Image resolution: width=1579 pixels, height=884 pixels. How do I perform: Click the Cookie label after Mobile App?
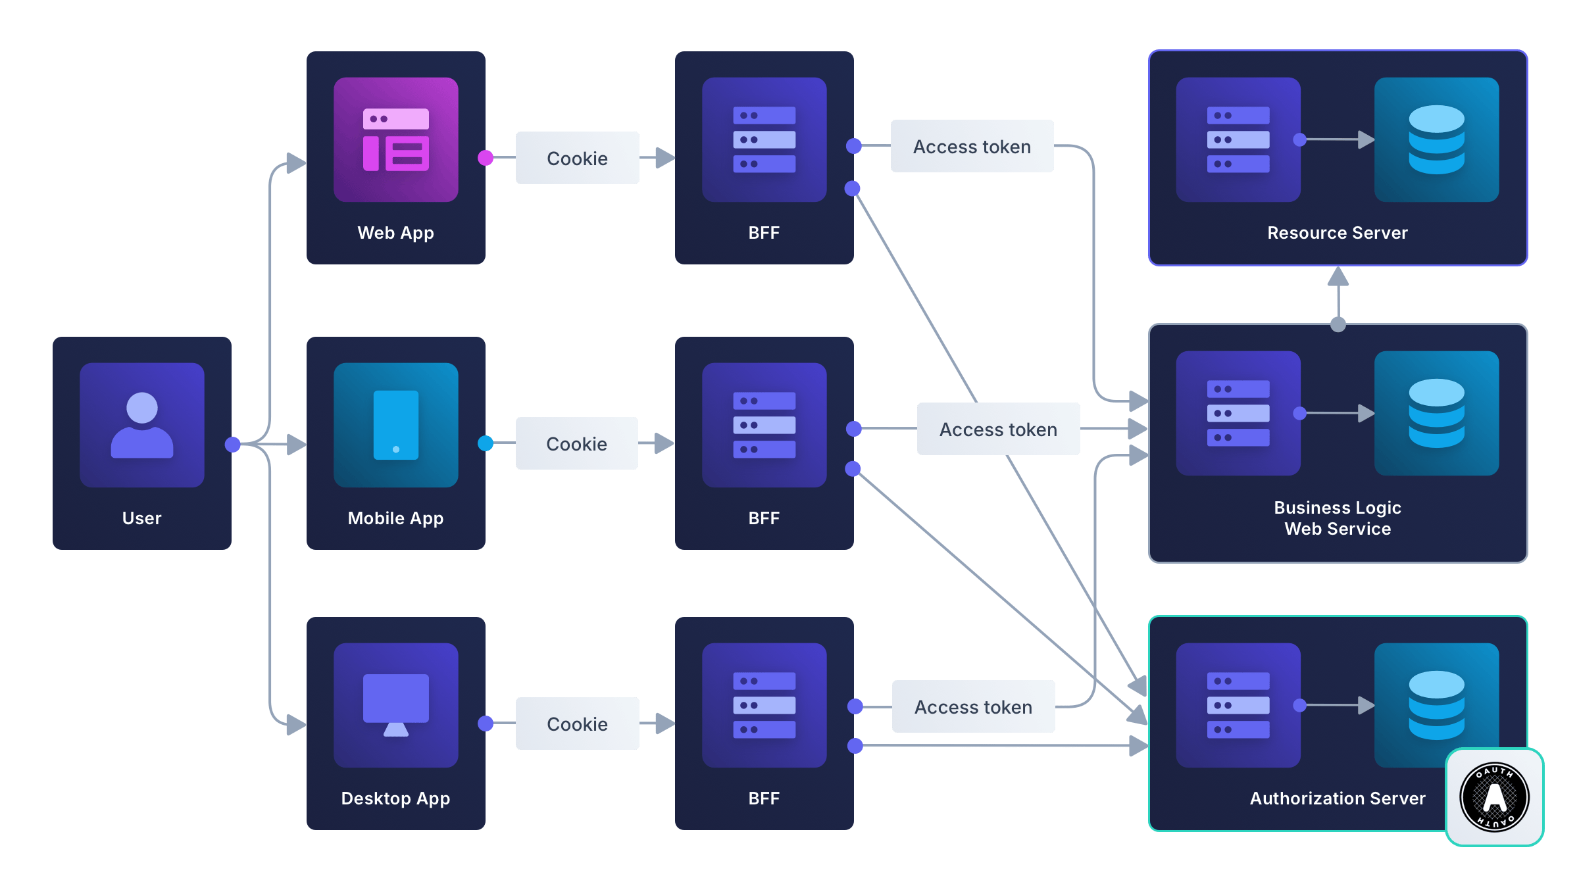coord(577,443)
